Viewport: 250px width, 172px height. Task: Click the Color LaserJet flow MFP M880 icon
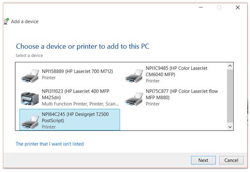(x=134, y=99)
